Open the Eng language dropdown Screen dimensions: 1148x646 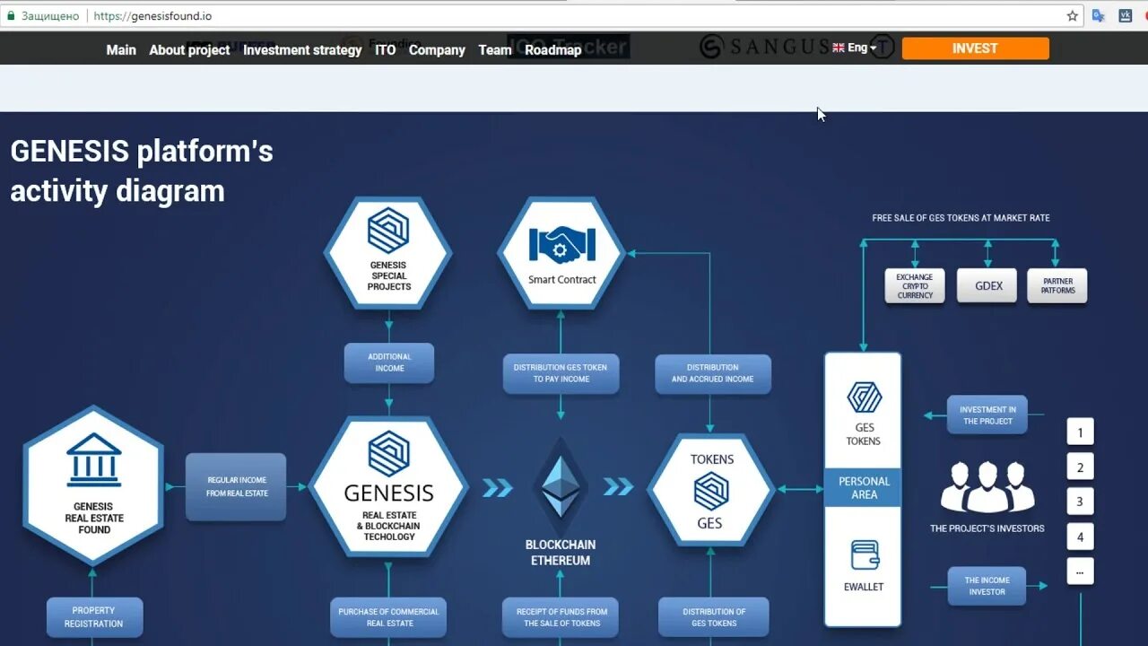[855, 48]
